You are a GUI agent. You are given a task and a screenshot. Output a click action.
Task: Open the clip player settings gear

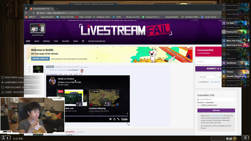(111, 119)
